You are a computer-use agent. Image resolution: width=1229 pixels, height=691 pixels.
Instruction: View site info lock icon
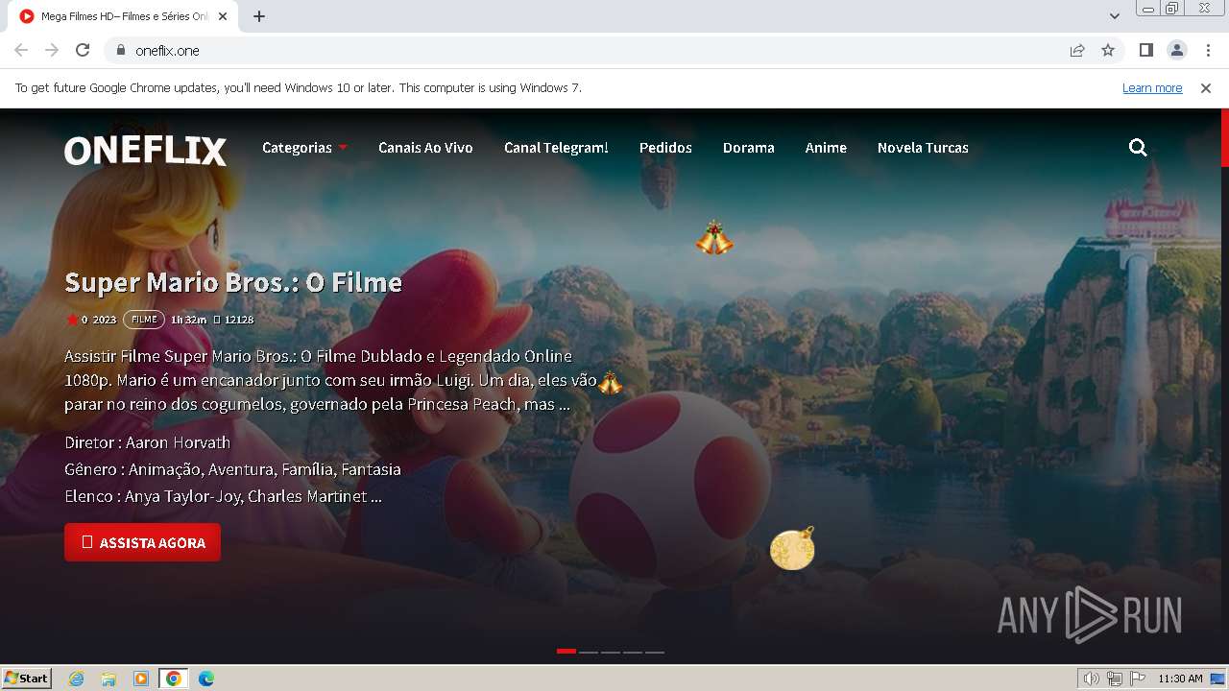pyautogui.click(x=121, y=50)
